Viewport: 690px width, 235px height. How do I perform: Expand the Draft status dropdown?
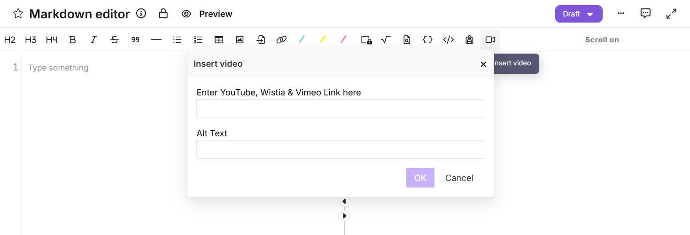click(579, 14)
